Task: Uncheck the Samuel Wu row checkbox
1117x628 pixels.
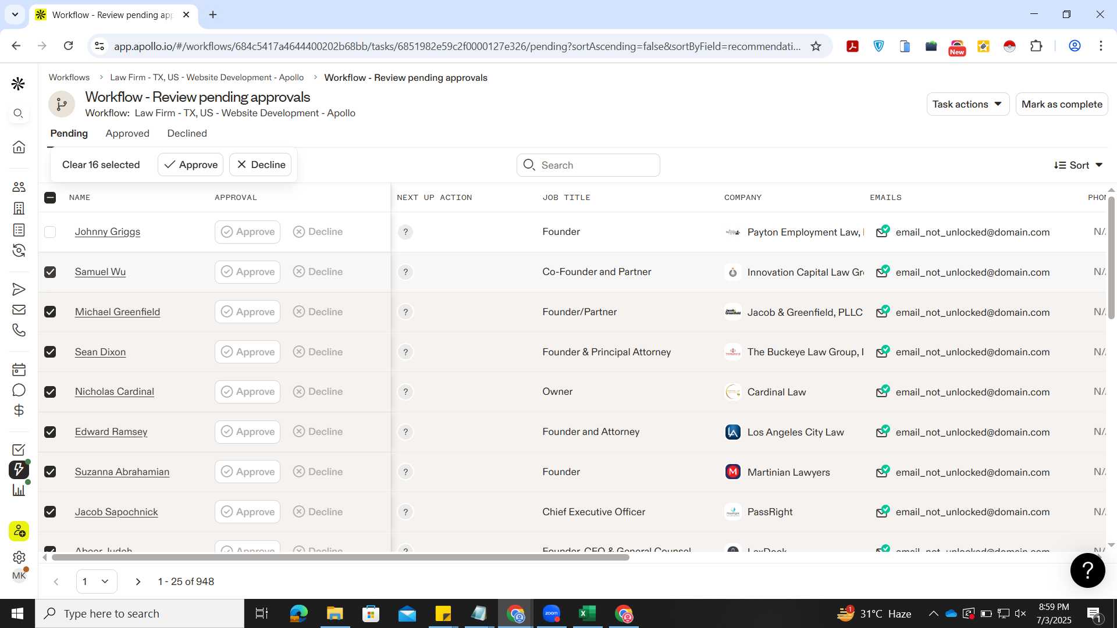Action: (50, 272)
